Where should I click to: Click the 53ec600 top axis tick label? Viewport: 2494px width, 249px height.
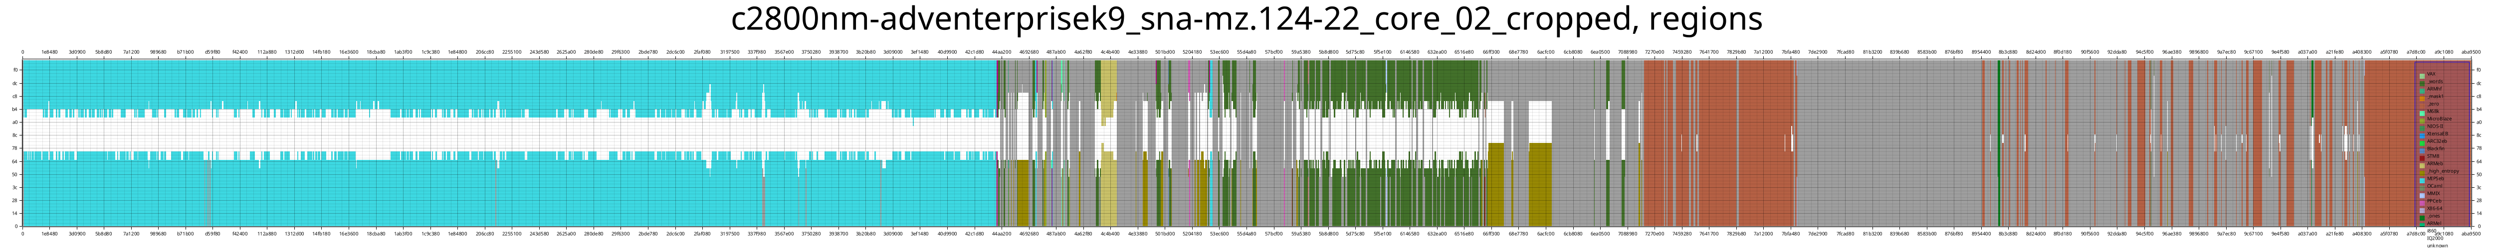[1219, 53]
